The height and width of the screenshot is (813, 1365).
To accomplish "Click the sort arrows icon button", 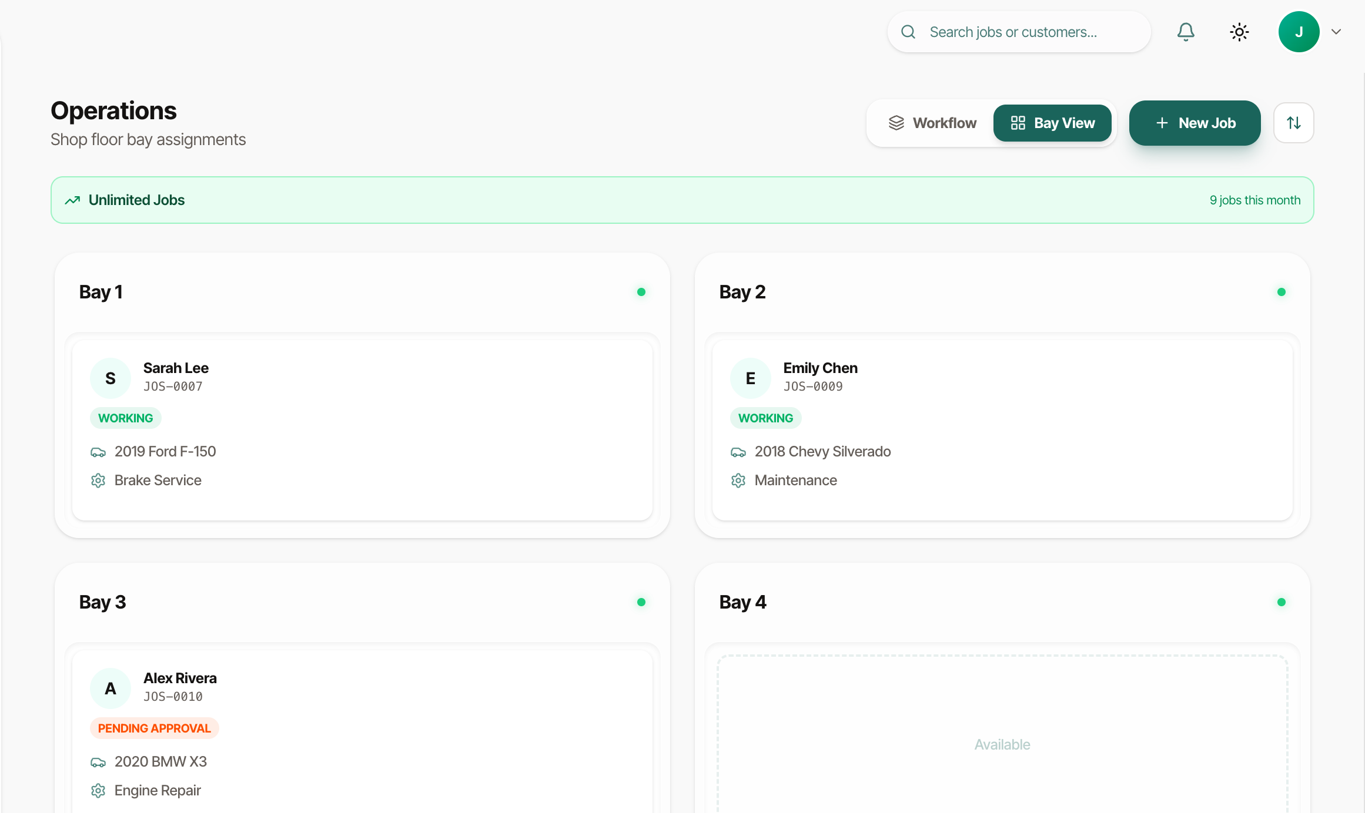I will coord(1293,123).
